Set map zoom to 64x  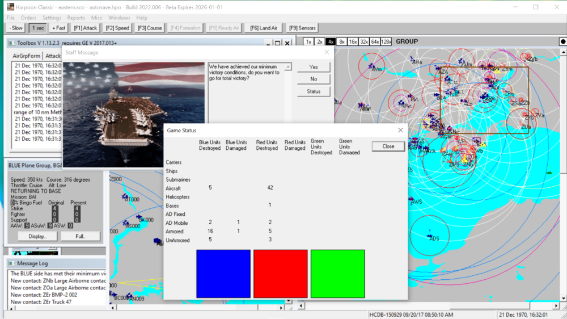375,41
